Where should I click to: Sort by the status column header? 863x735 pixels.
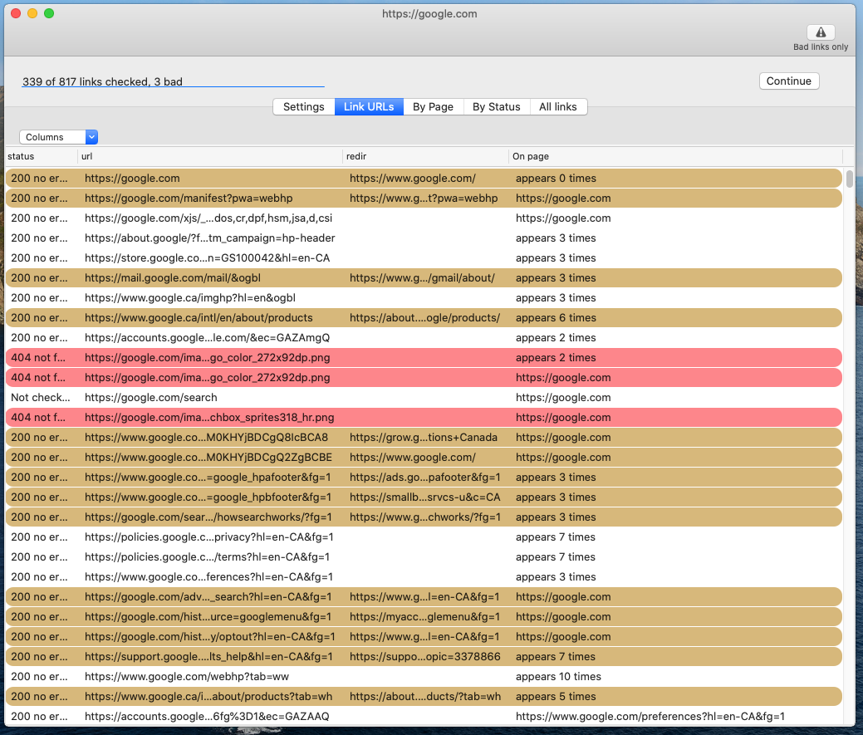(42, 156)
